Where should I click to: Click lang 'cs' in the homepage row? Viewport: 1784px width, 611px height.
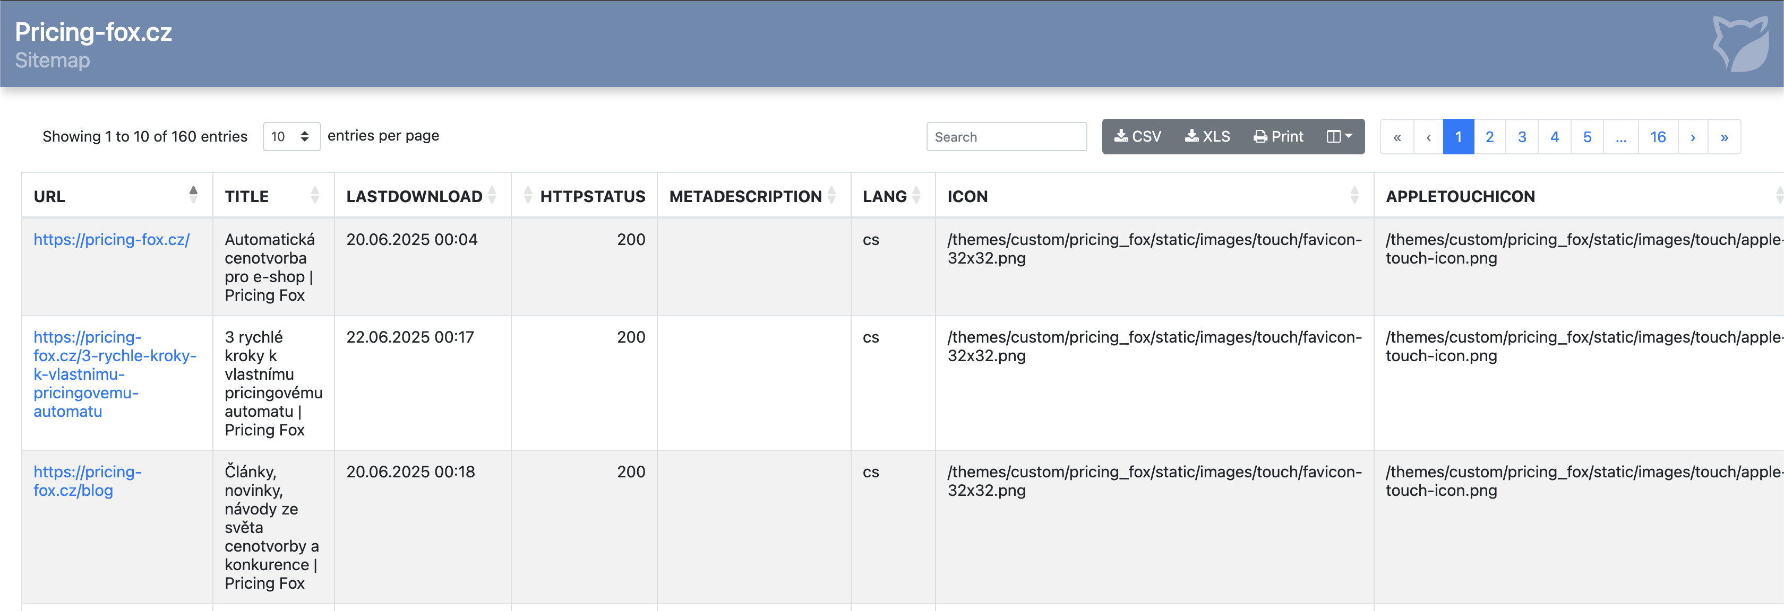pyautogui.click(x=871, y=239)
